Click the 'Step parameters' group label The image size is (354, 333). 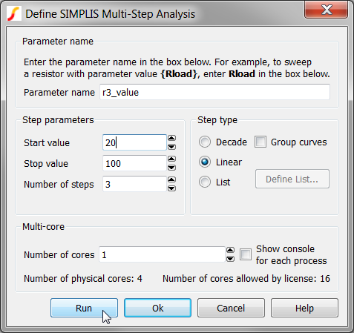(x=58, y=120)
